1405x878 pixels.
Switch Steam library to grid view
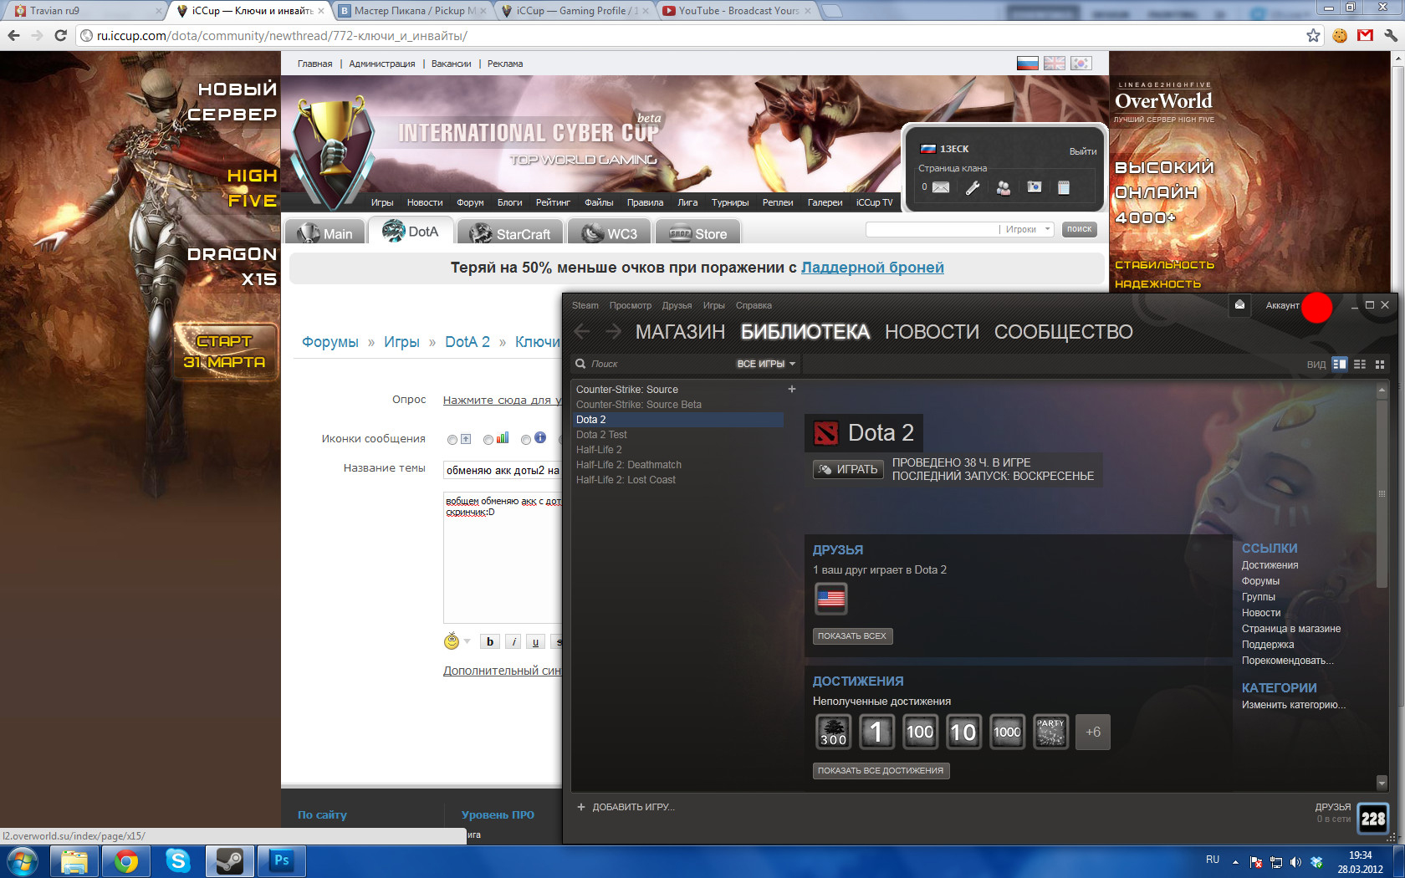(1380, 364)
